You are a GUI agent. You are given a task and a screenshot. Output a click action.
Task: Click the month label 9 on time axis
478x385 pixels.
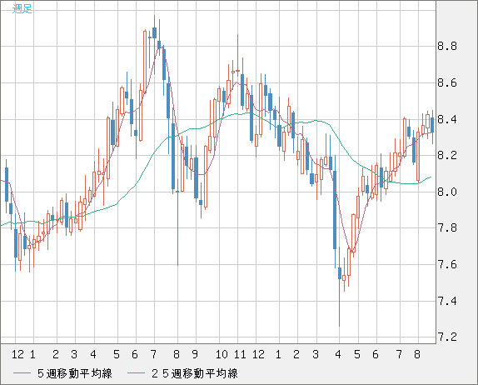195,354
